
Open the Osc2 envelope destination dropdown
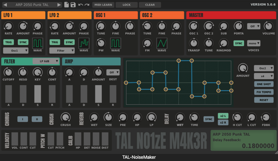(264, 68)
